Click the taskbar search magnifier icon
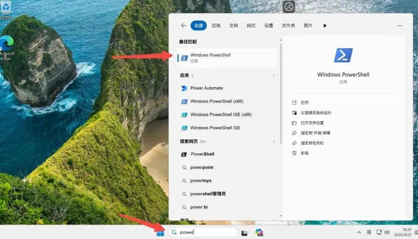 click(174, 232)
